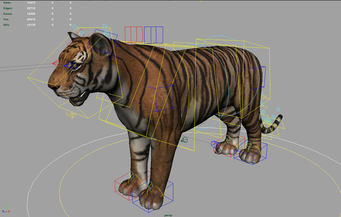Screen dimensions: 341x217
Task: Click the vertex count value 10473
Action: click(x=31, y=2)
